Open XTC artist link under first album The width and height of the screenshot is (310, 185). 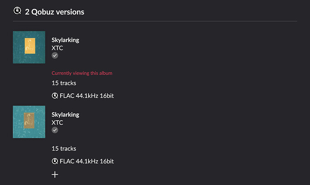point(58,48)
